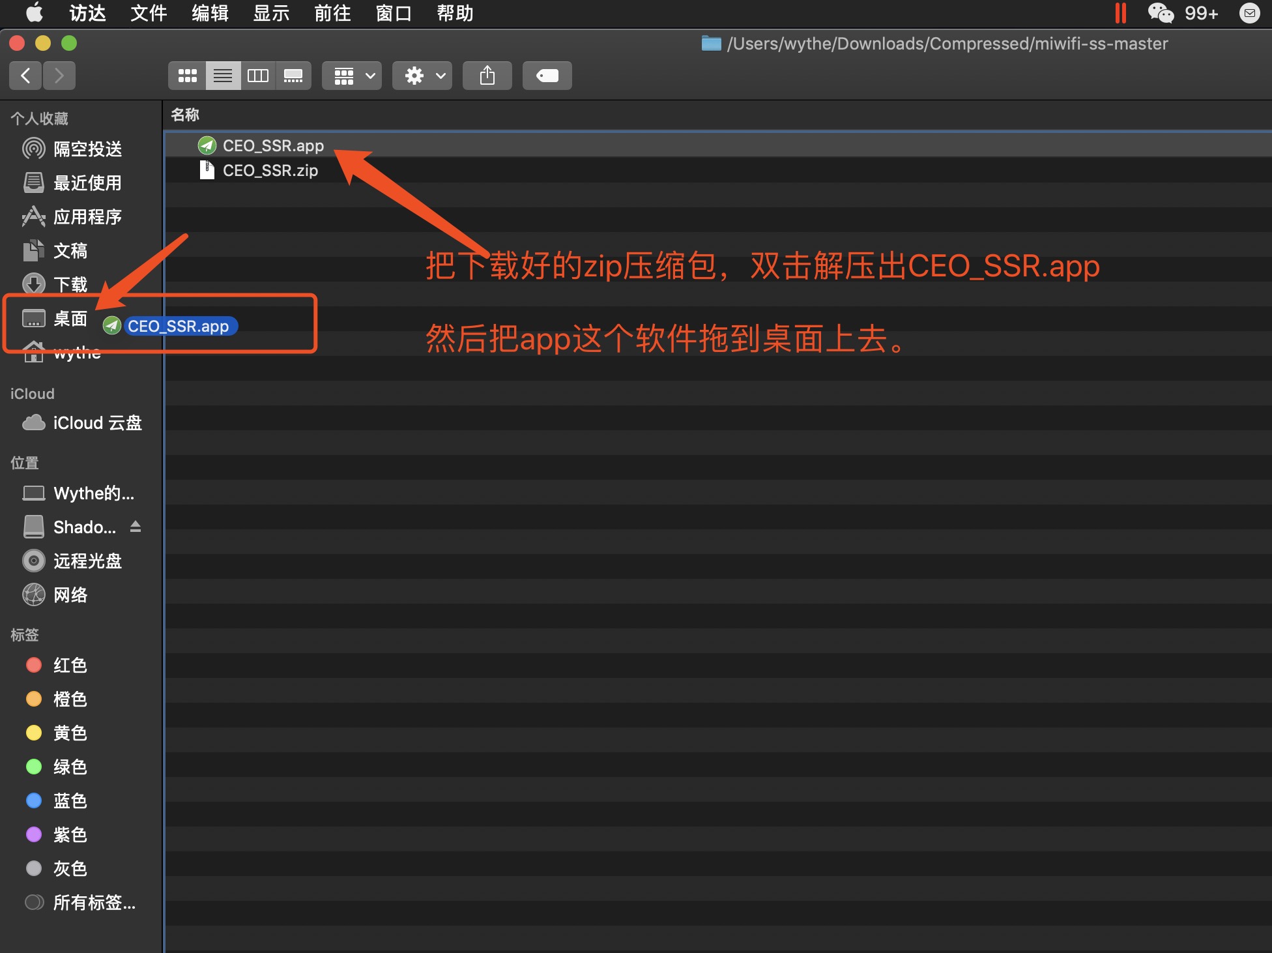Click the mail icon in menu bar
This screenshot has width=1272, height=953.
[x=1249, y=13]
